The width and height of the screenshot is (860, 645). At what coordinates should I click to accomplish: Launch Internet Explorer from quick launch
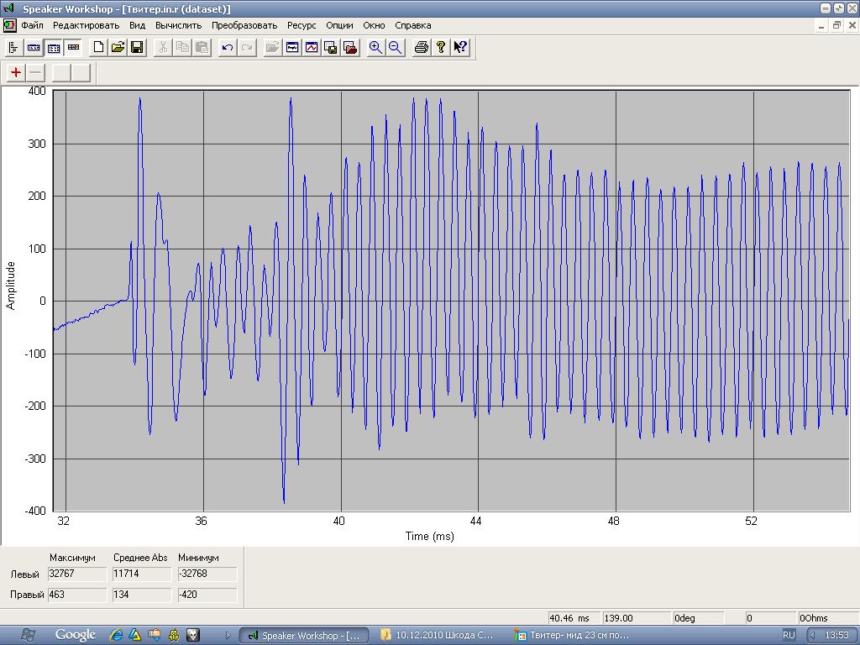coord(116,635)
